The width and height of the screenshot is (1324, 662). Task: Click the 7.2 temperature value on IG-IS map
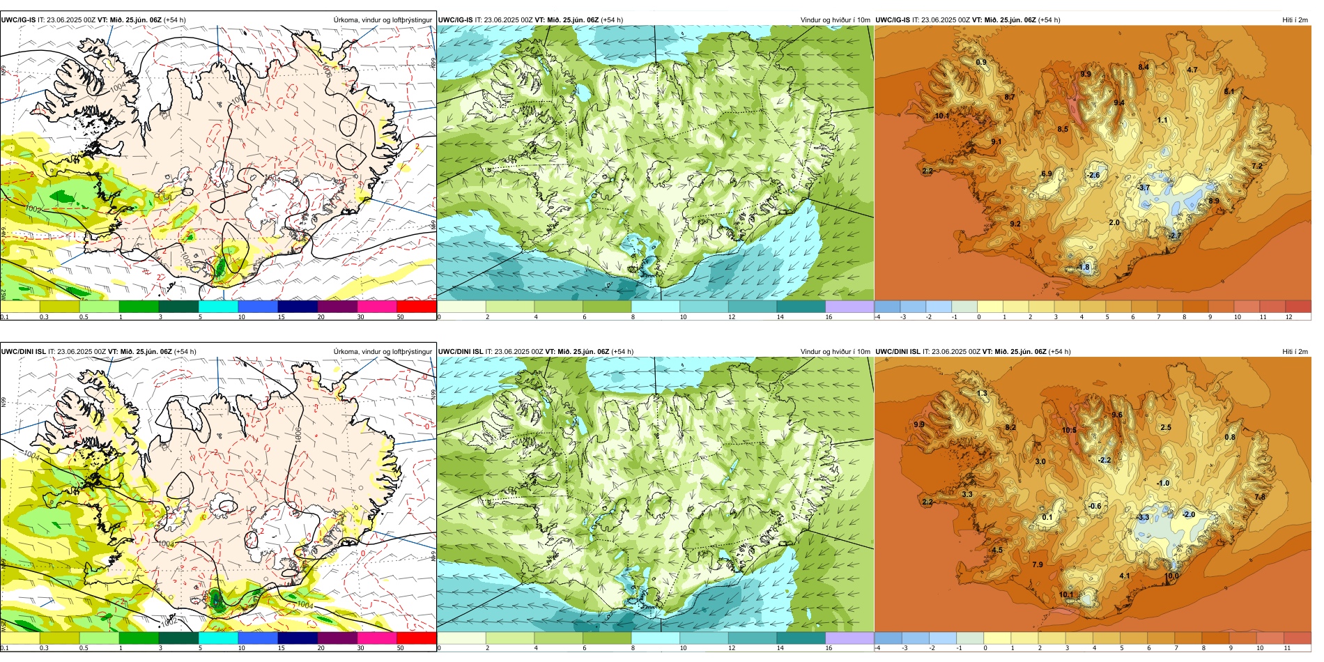(1256, 167)
